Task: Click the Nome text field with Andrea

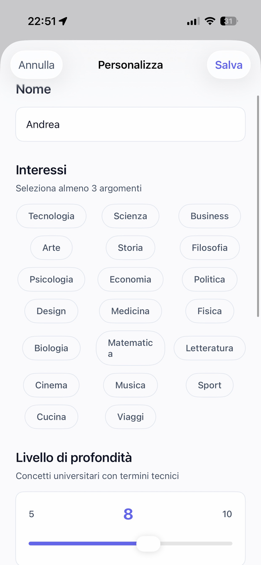Action: coord(130,124)
